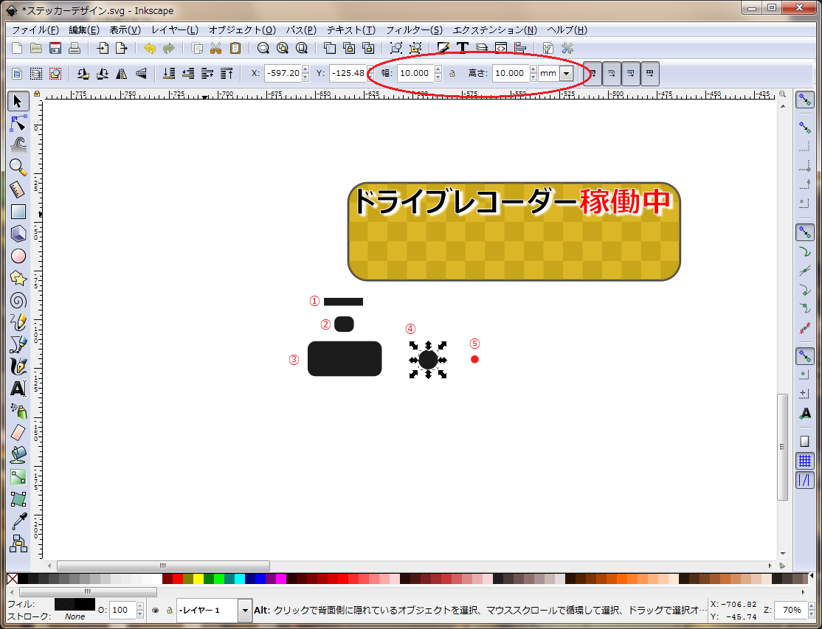Viewport: 822px width, 629px height.
Task: Open the フィルター(S) menu
Action: (414, 30)
